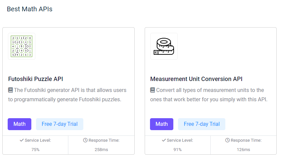284x164 pixels.
Task: Click the checkmark icon in Measurement Service Level
Action: (x=164, y=140)
